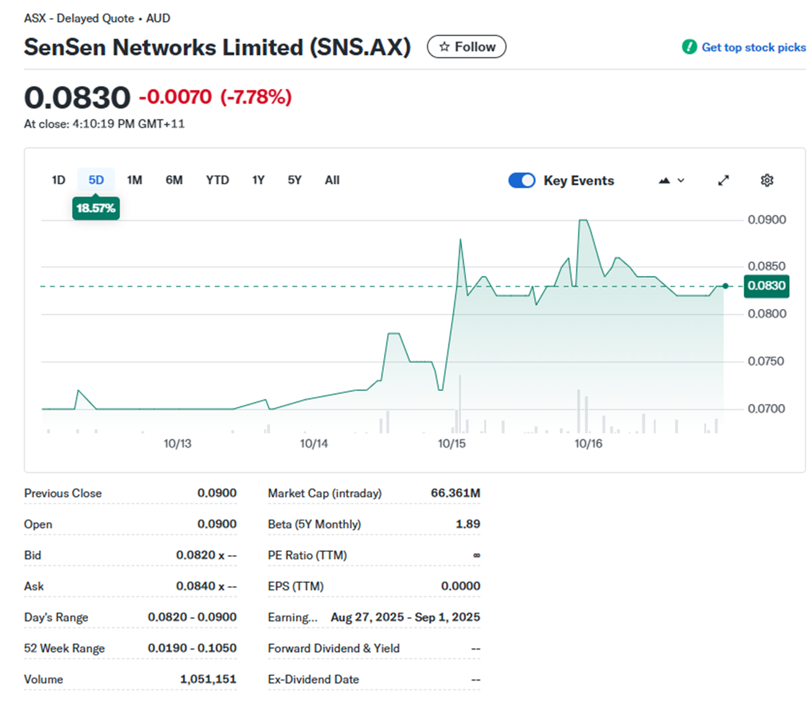Open the Get top stock picks link
Image resolution: width=812 pixels, height=706 pixels.
[753, 47]
